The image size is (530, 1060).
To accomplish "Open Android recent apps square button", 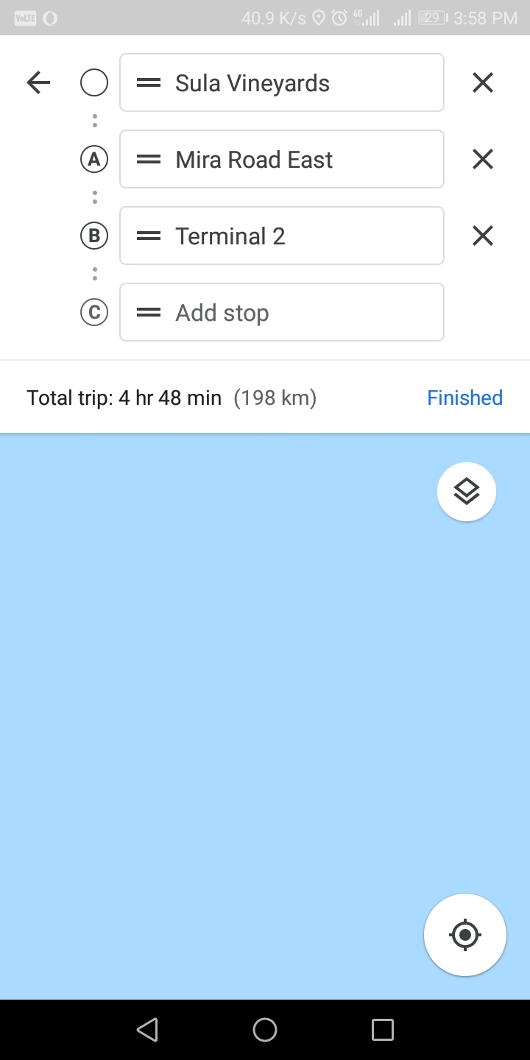I will point(383,1030).
